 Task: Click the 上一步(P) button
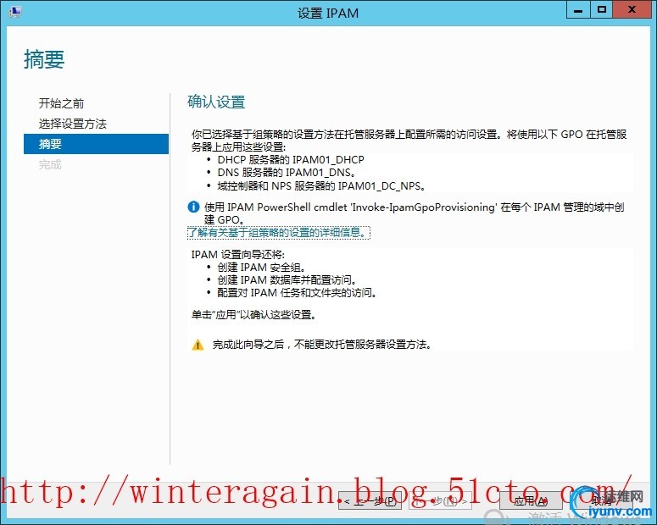point(370,500)
